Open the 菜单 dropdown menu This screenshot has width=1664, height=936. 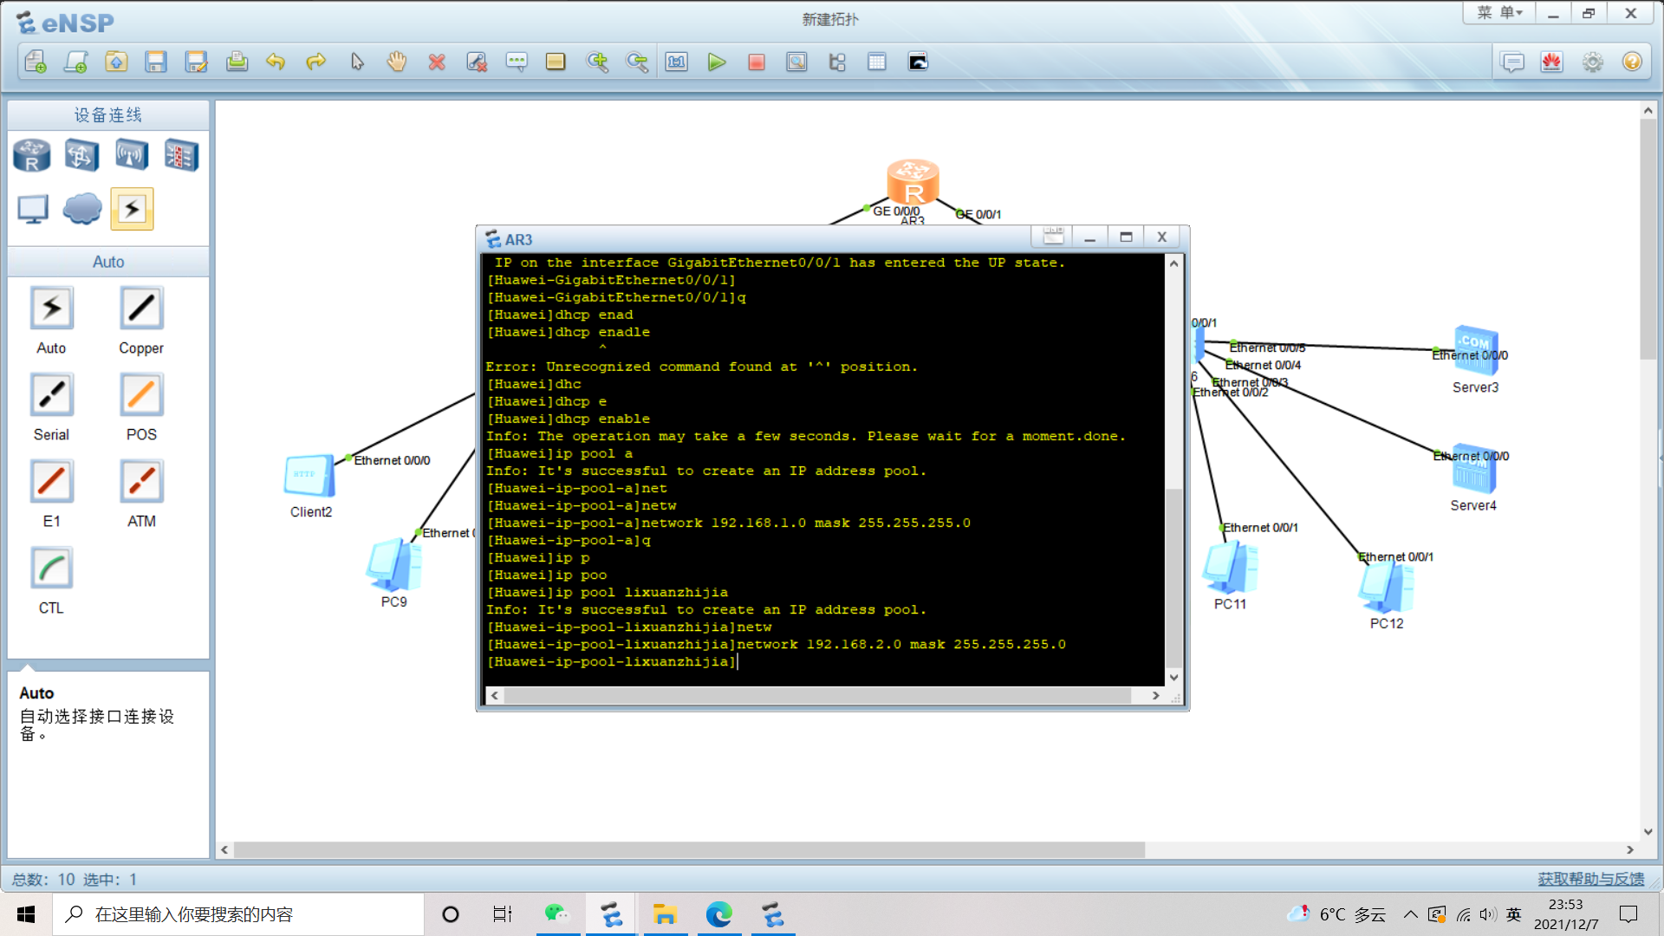pyautogui.click(x=1499, y=13)
